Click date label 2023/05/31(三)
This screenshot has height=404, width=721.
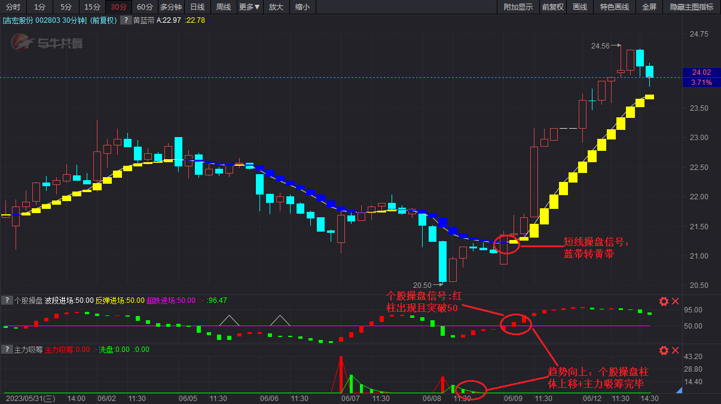(x=30, y=398)
